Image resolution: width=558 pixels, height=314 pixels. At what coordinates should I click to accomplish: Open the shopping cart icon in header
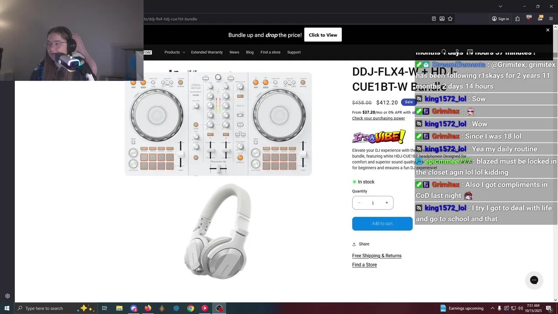[x=470, y=52]
